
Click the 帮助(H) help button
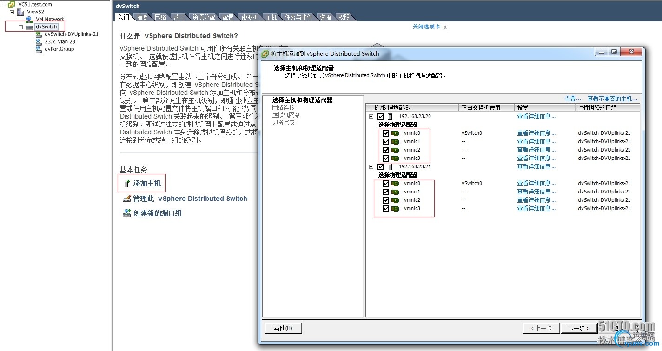point(283,328)
